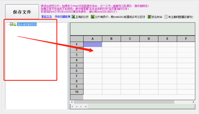Open the 查找文件 link

tap(47, 17)
